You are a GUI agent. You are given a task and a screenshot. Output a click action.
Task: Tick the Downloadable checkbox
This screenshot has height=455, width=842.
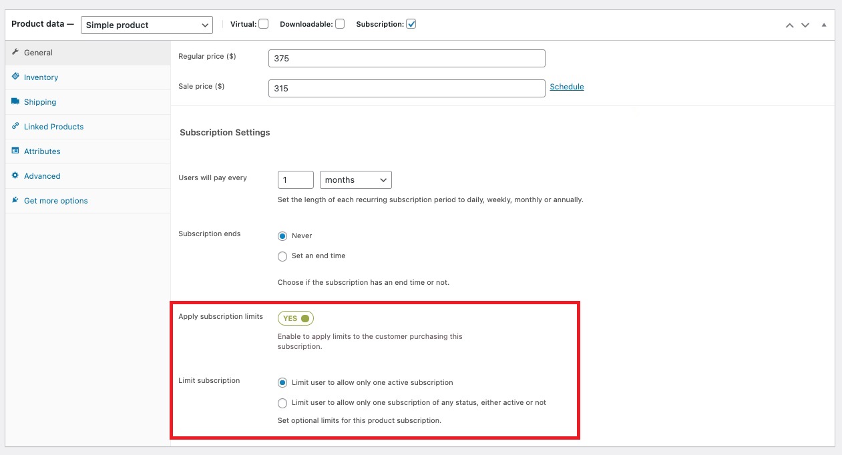point(340,24)
